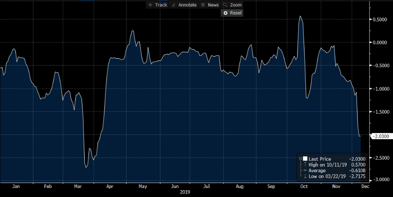
Task: Open the Annotate drawing tool
Action: pyautogui.click(x=184, y=5)
